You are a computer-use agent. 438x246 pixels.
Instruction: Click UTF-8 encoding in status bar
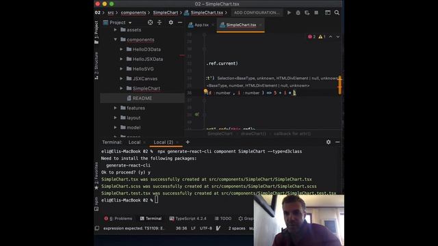(x=206, y=228)
